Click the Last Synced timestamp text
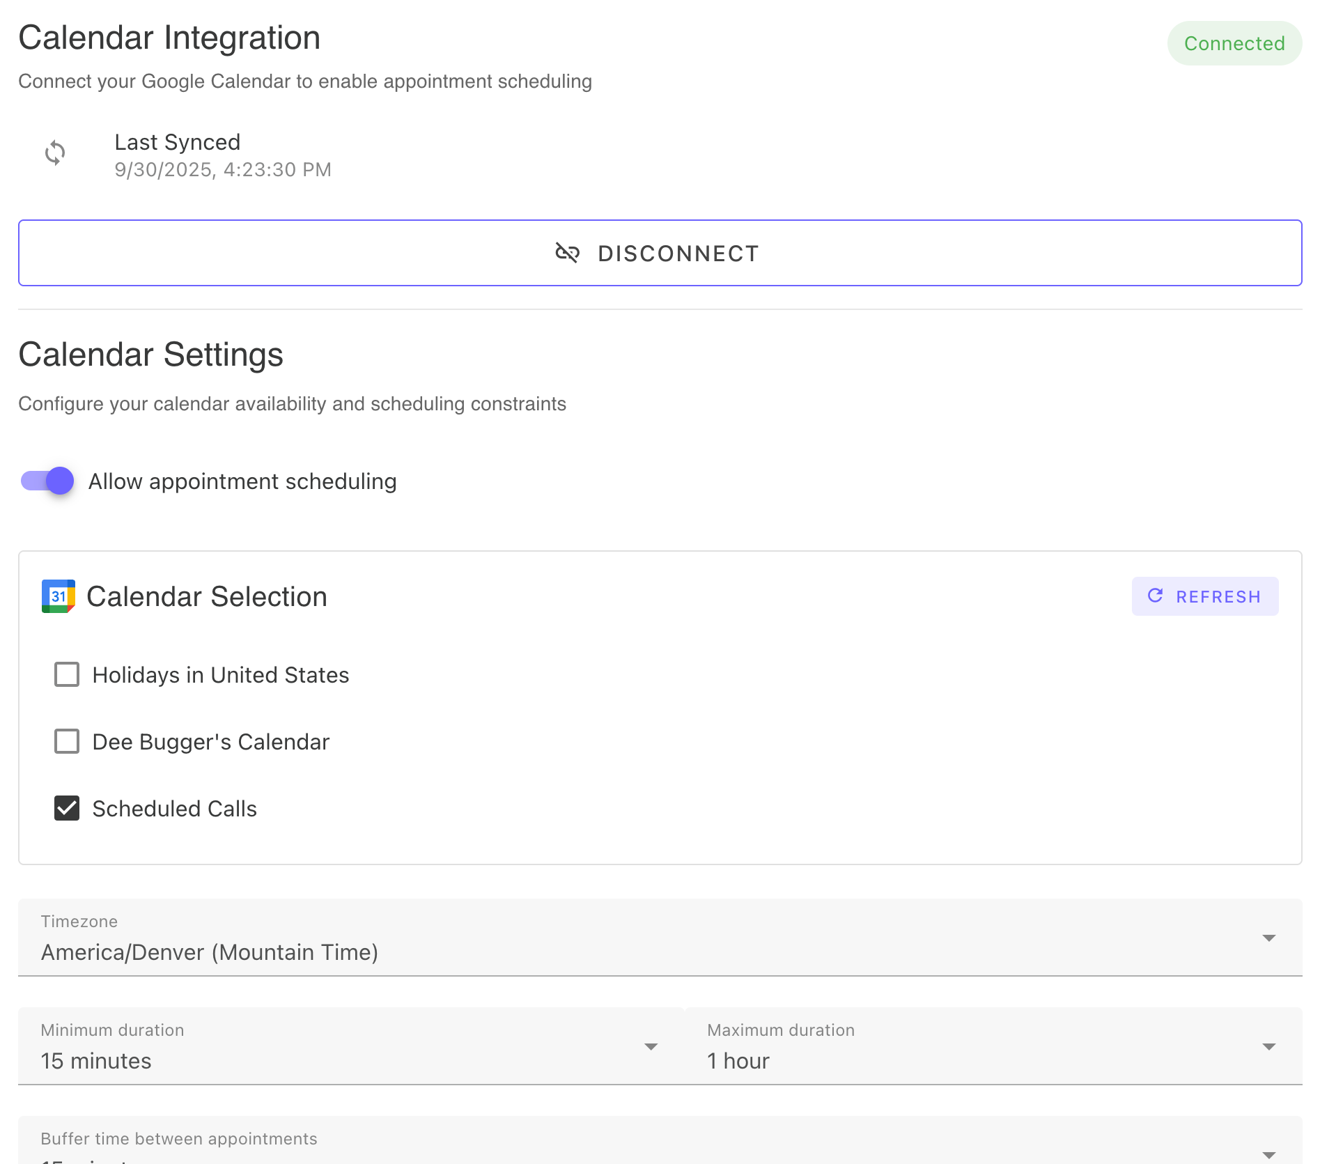This screenshot has height=1164, width=1320. (x=223, y=169)
